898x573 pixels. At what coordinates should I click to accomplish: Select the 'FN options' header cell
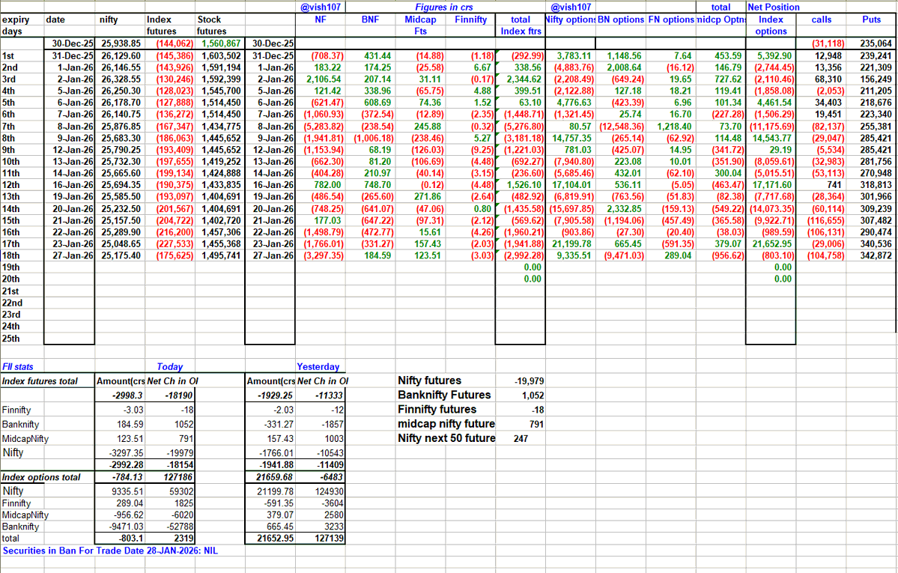671,19
